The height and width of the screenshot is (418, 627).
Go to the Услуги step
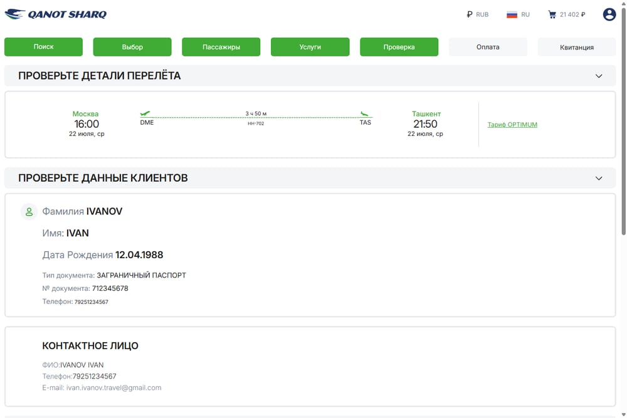[310, 47]
